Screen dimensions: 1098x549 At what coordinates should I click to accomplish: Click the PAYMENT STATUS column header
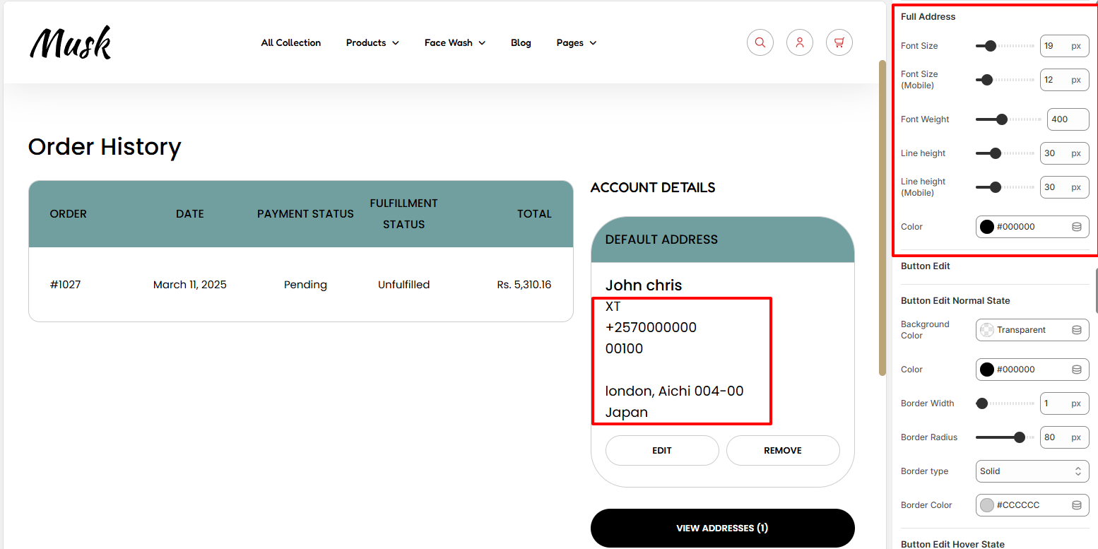point(305,213)
